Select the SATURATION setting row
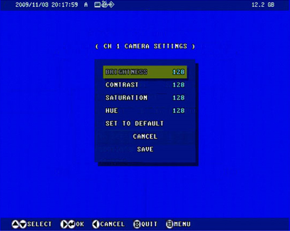290x231 pixels. [145, 98]
